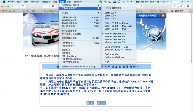Expand 打開網頁的瀏覽器 submenu

click(80, 5)
